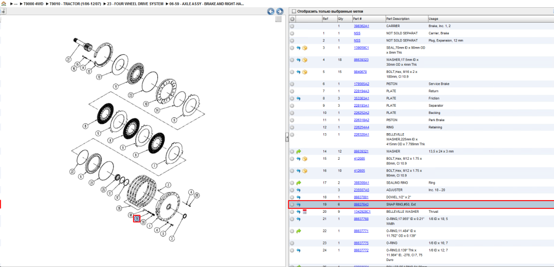
Task: Click blue arrow for BOLT 412605
Action: [x=299, y=171]
